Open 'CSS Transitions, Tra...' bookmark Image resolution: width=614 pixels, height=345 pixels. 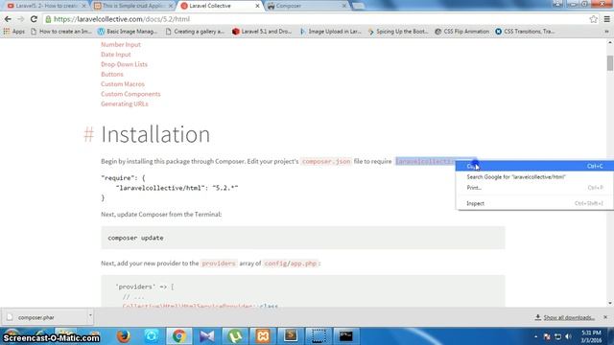(x=525, y=32)
